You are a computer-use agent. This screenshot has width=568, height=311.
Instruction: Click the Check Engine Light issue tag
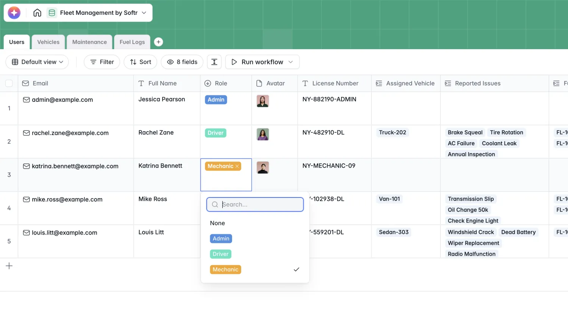coord(473,221)
